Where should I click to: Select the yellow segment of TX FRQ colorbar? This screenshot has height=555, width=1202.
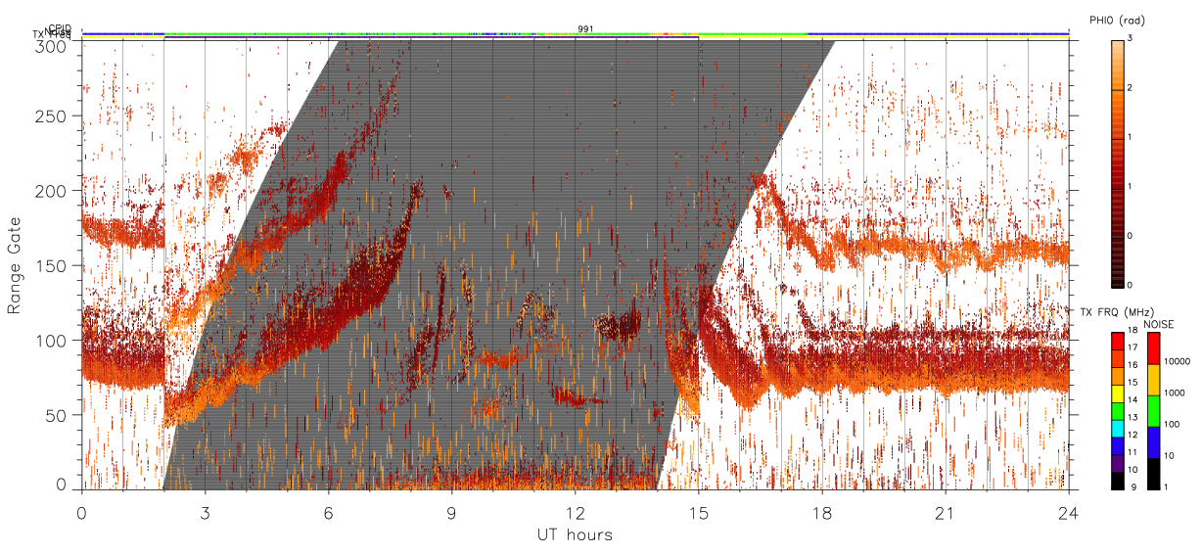[1117, 393]
